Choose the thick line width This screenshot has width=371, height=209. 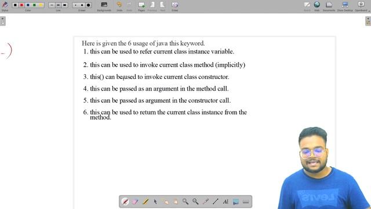(x=64, y=5)
